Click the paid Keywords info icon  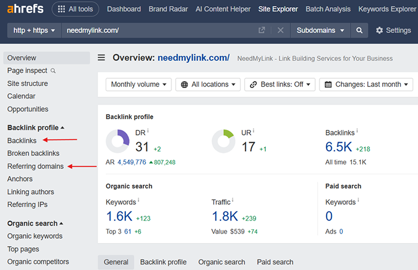click(358, 200)
